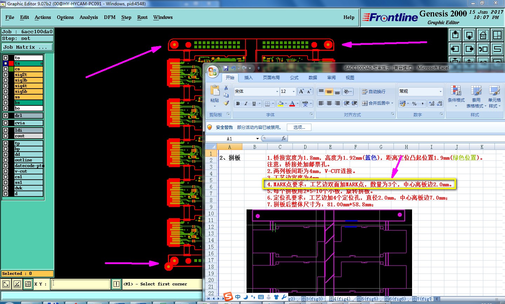Open the Edit menu in Genesis
Screen dimensions: 505x304
coord(25,17)
